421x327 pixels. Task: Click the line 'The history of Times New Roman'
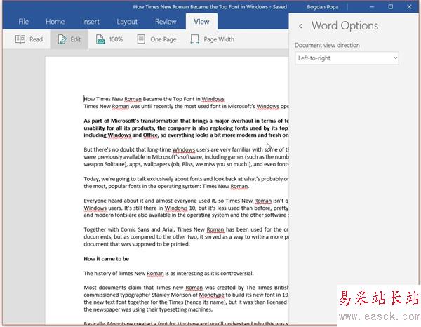(168, 273)
